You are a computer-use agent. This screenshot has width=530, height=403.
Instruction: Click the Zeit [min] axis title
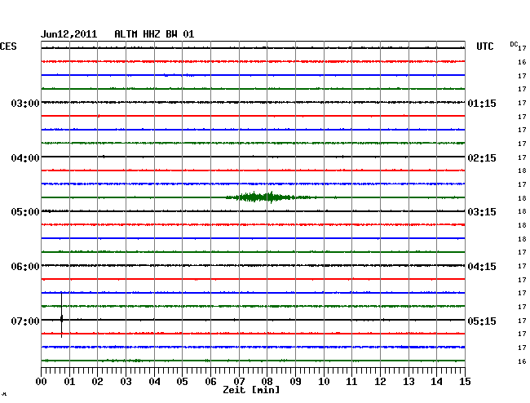click(x=251, y=390)
